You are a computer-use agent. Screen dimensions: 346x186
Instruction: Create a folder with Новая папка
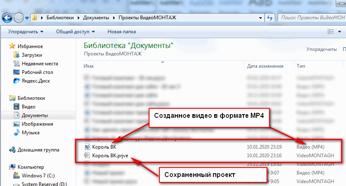122,32
